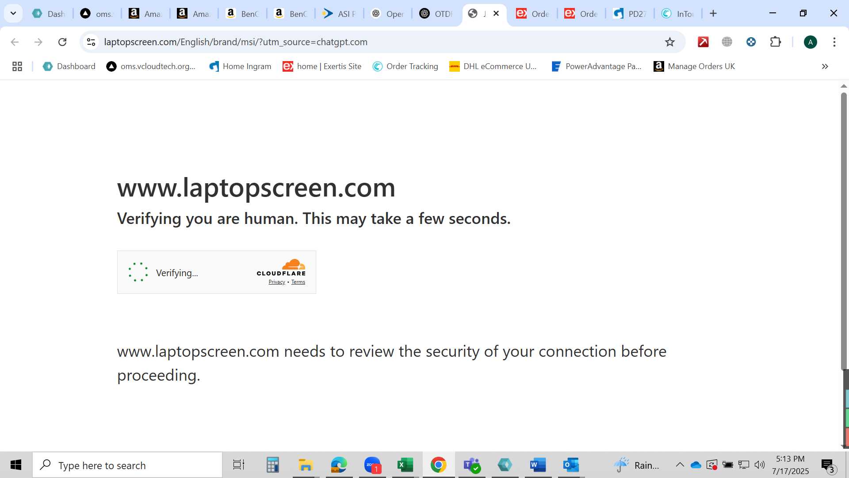Screen dimensions: 849x478
Task: Open the Rain weather widget
Action: (x=636, y=465)
